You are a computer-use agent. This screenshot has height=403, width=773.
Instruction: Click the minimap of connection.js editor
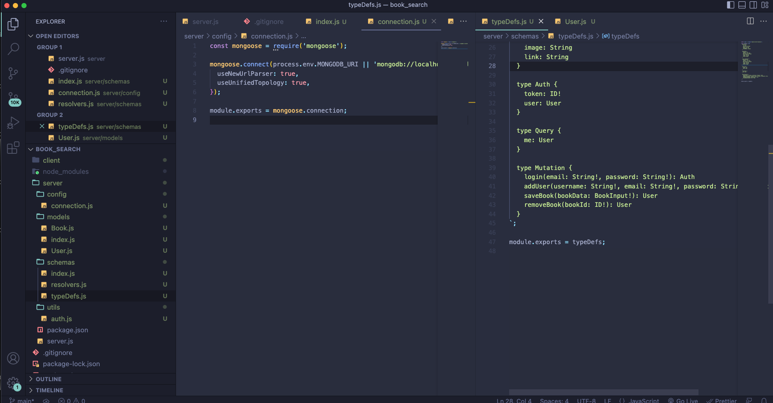tap(454, 45)
